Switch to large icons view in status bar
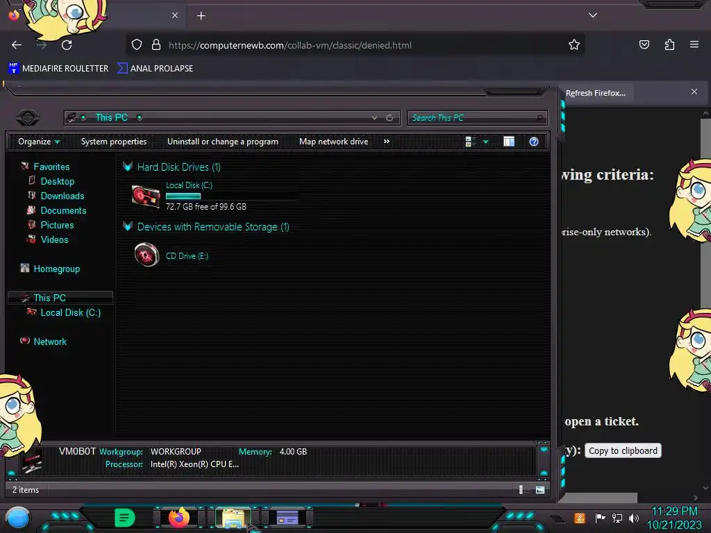The width and height of the screenshot is (711, 533). tap(540, 489)
